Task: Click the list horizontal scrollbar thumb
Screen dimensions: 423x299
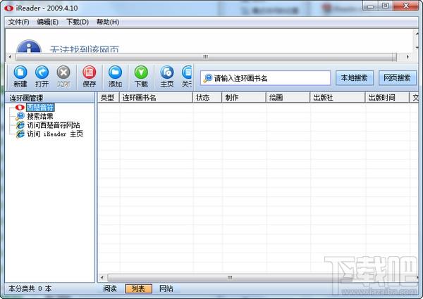Action: pyautogui.click(x=230, y=277)
